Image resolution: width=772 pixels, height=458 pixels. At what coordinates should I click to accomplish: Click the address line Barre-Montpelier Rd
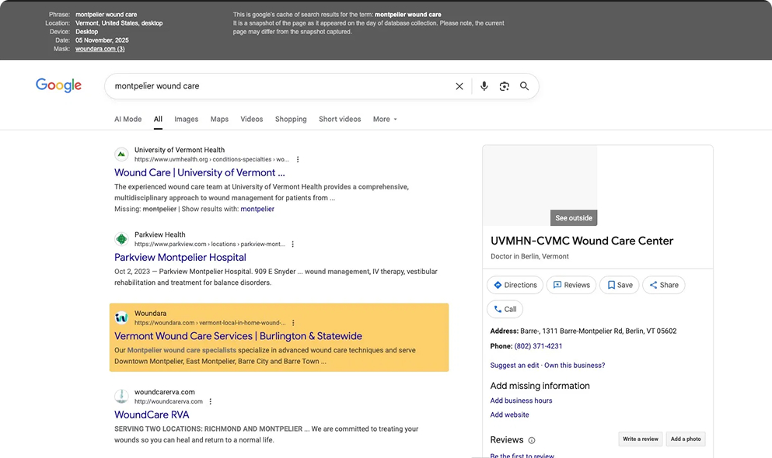(583, 331)
